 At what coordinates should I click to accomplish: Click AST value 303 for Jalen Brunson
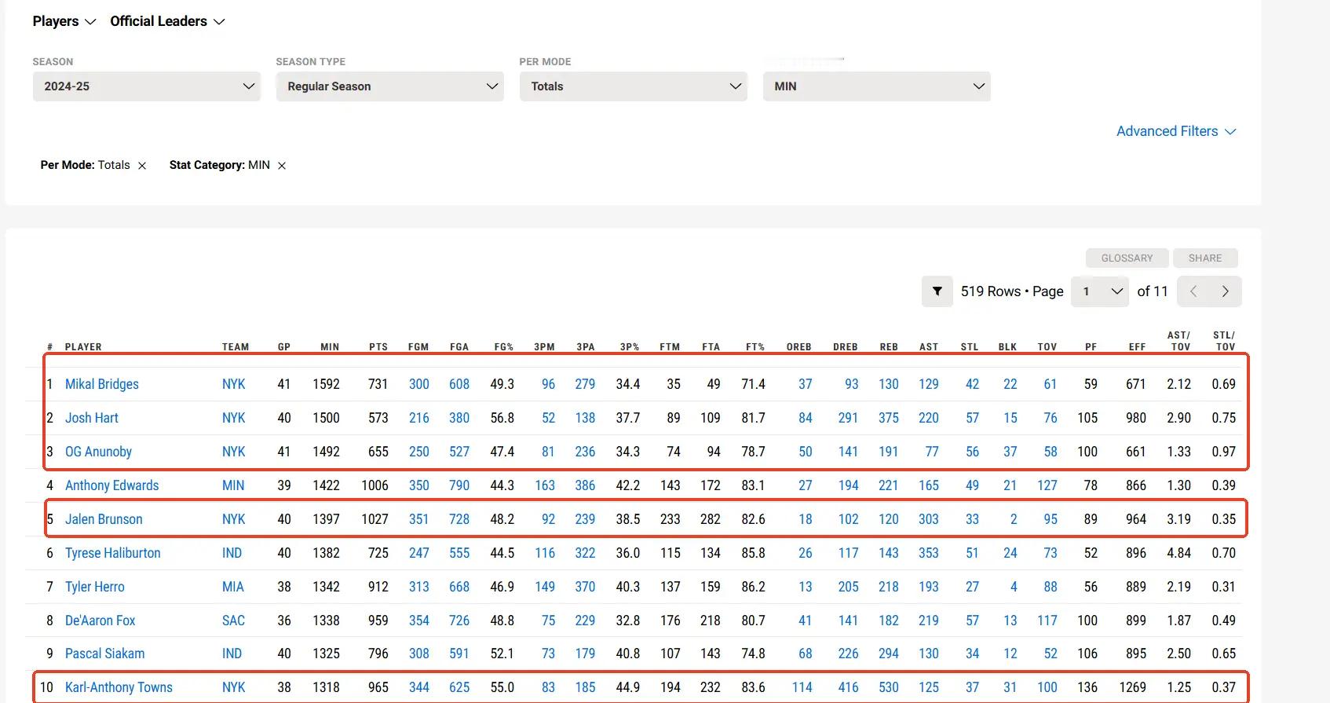coord(929,519)
